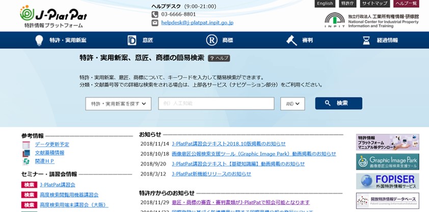Open the 文献蓄積情報 link
Viewport: 429px width, 212px height.
49,153
